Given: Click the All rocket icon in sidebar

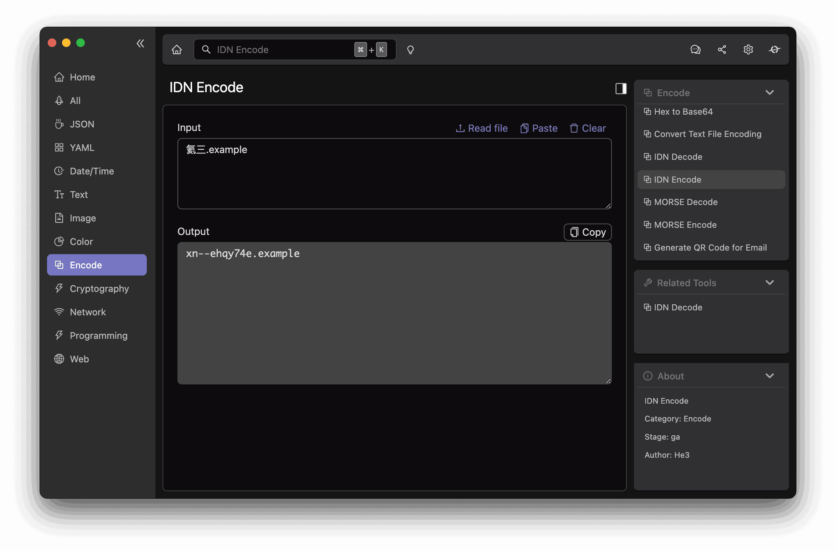Looking at the screenshot, I should tap(59, 101).
